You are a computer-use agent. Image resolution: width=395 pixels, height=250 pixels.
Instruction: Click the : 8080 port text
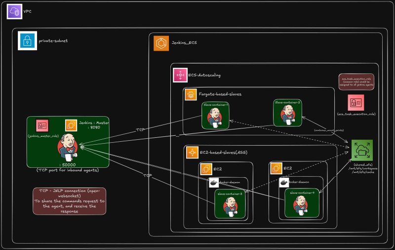[94, 127]
